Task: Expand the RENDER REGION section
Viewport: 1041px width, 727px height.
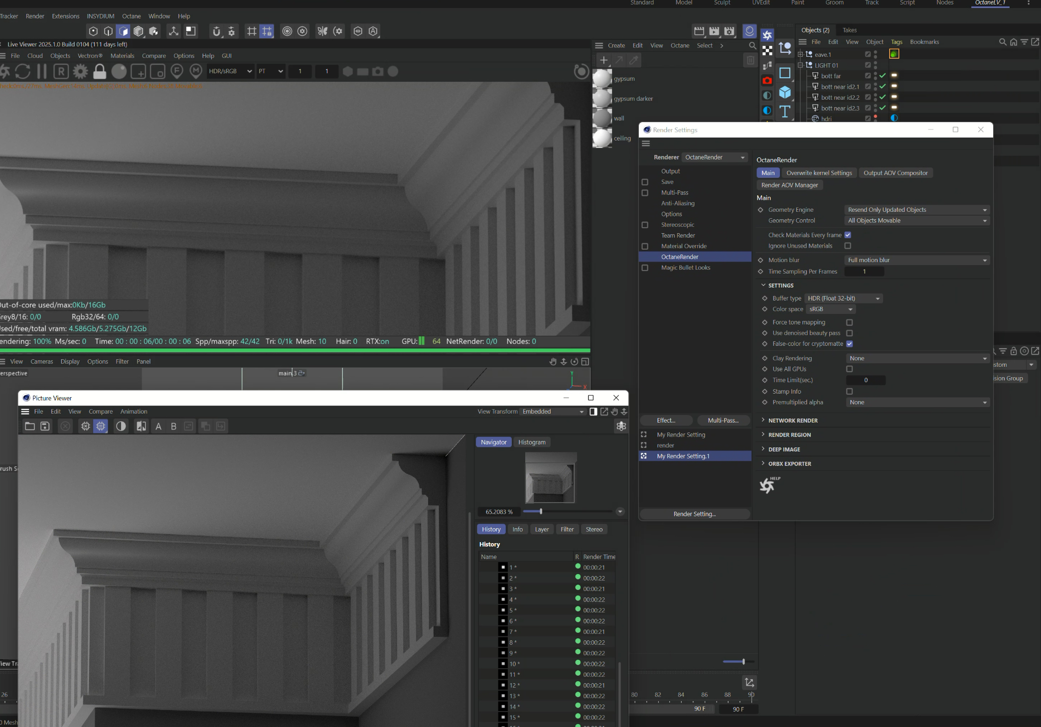Action: 789,435
